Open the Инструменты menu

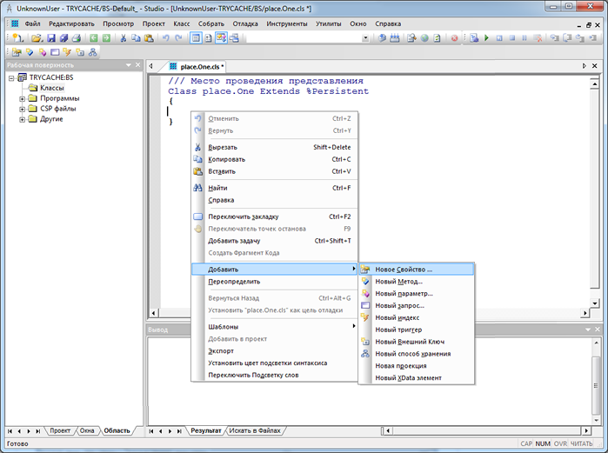[286, 23]
